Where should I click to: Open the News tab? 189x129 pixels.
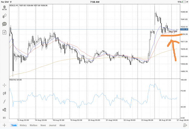(43, 125)
